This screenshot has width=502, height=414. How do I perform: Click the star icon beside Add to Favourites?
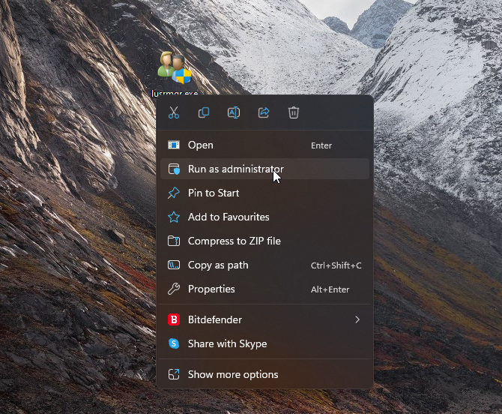(x=174, y=217)
